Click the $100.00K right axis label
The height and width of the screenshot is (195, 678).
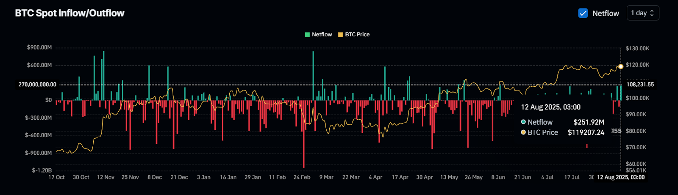(x=637, y=98)
